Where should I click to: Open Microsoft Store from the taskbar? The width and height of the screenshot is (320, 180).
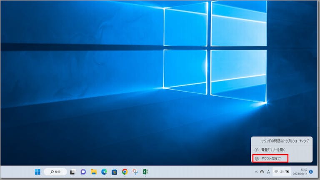114,172
